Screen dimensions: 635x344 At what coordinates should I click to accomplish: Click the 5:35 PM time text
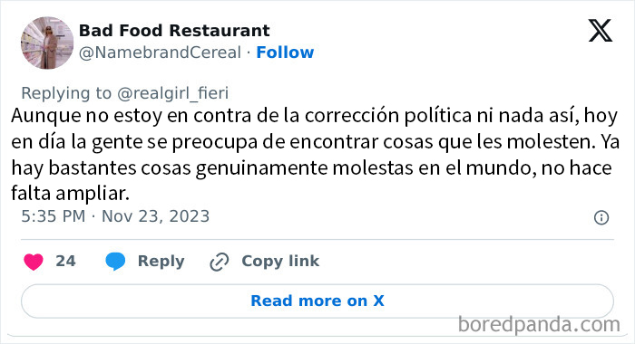(53, 216)
